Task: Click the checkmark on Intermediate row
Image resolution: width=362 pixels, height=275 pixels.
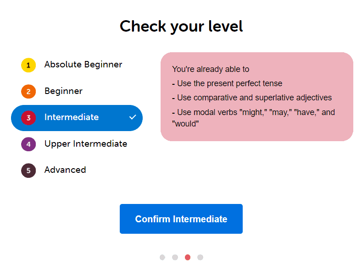Action: (133, 117)
